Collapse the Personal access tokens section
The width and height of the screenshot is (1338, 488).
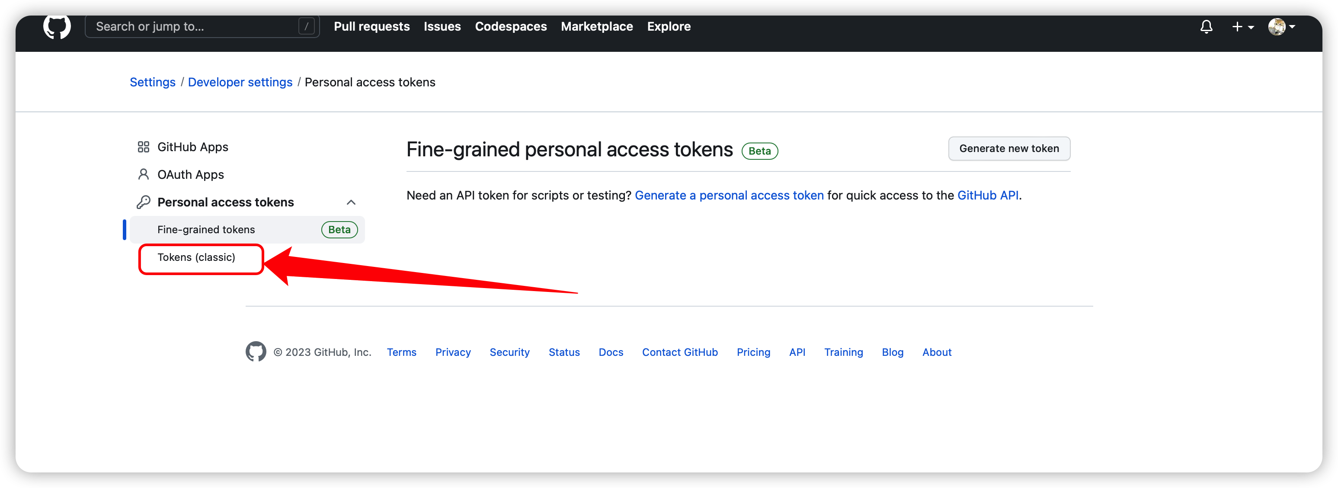tap(351, 202)
